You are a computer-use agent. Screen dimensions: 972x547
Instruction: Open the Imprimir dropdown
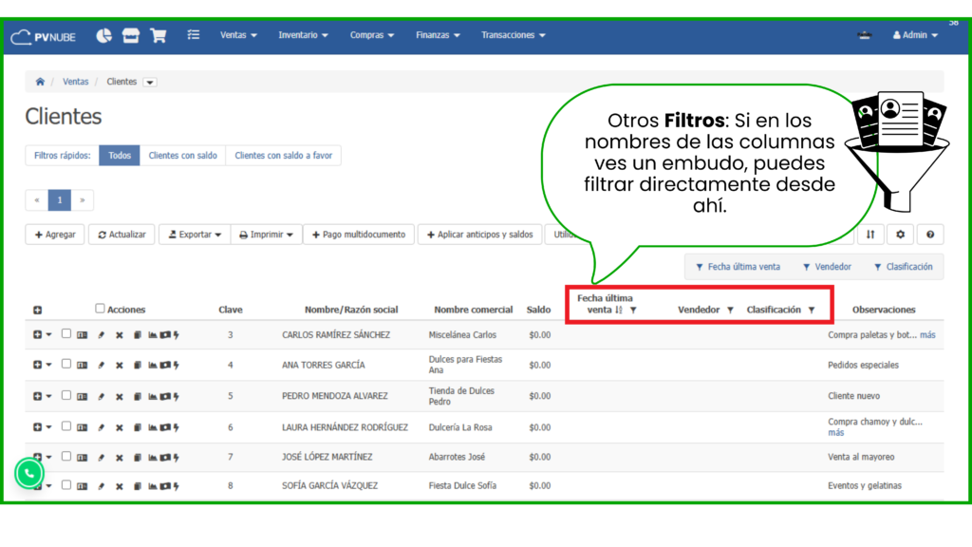pos(266,235)
